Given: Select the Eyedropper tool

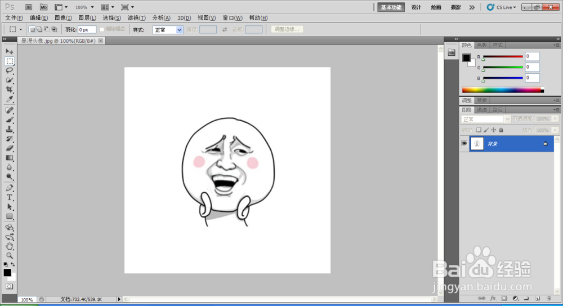Looking at the screenshot, I should click(x=10, y=99).
